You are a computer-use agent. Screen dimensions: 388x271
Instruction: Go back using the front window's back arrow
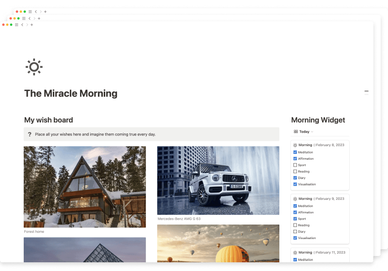[22, 25]
